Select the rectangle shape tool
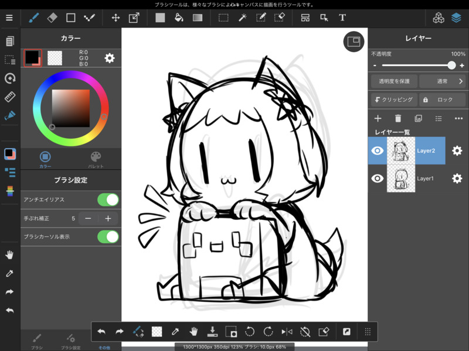The height and width of the screenshot is (351, 469). click(70, 18)
